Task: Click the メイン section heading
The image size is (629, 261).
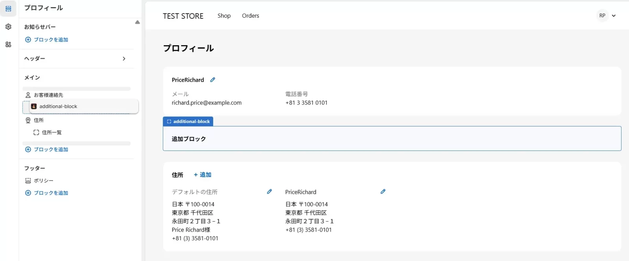Action: [32, 78]
